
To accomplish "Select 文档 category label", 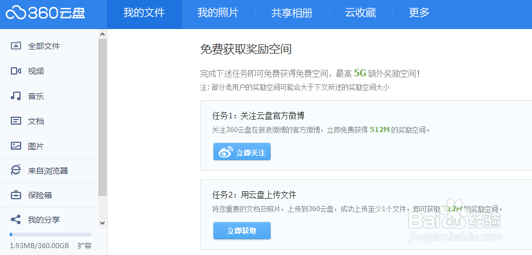I will coord(36,121).
